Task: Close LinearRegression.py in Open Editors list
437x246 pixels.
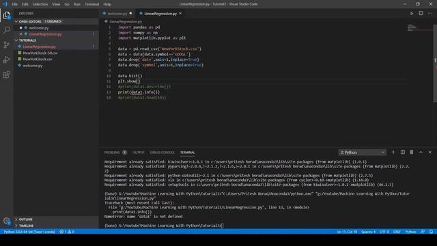Action: (x=21, y=34)
